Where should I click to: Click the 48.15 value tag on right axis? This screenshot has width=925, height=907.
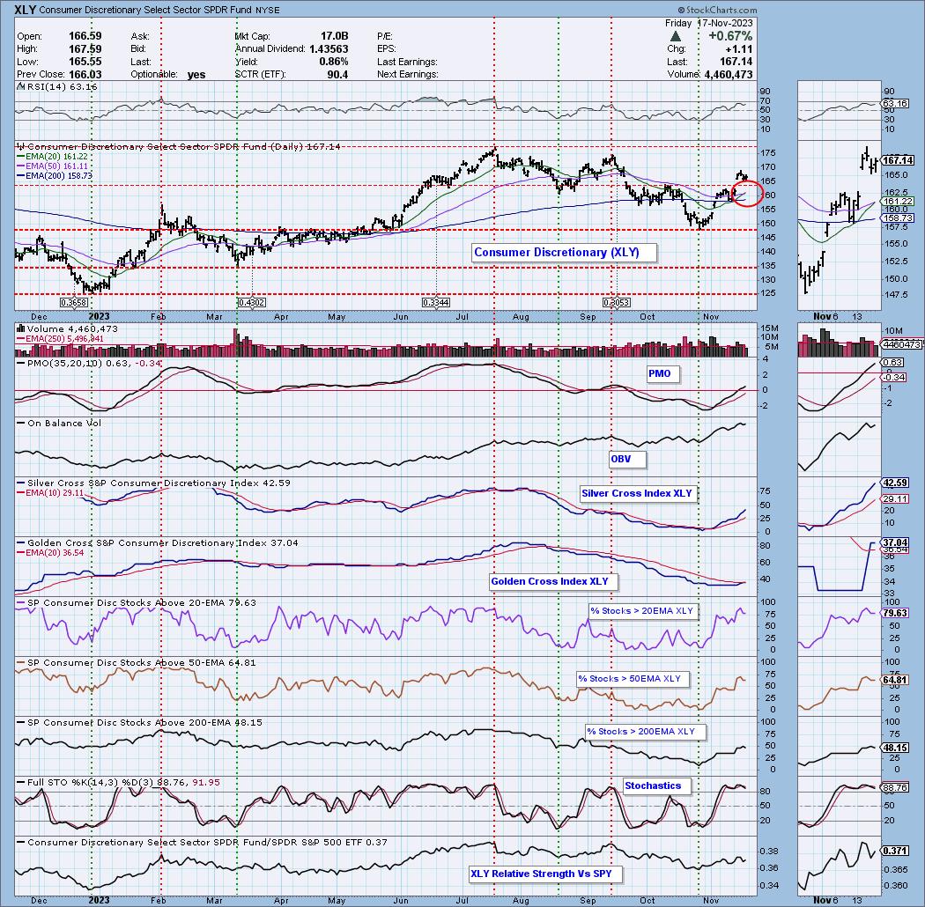click(x=895, y=748)
